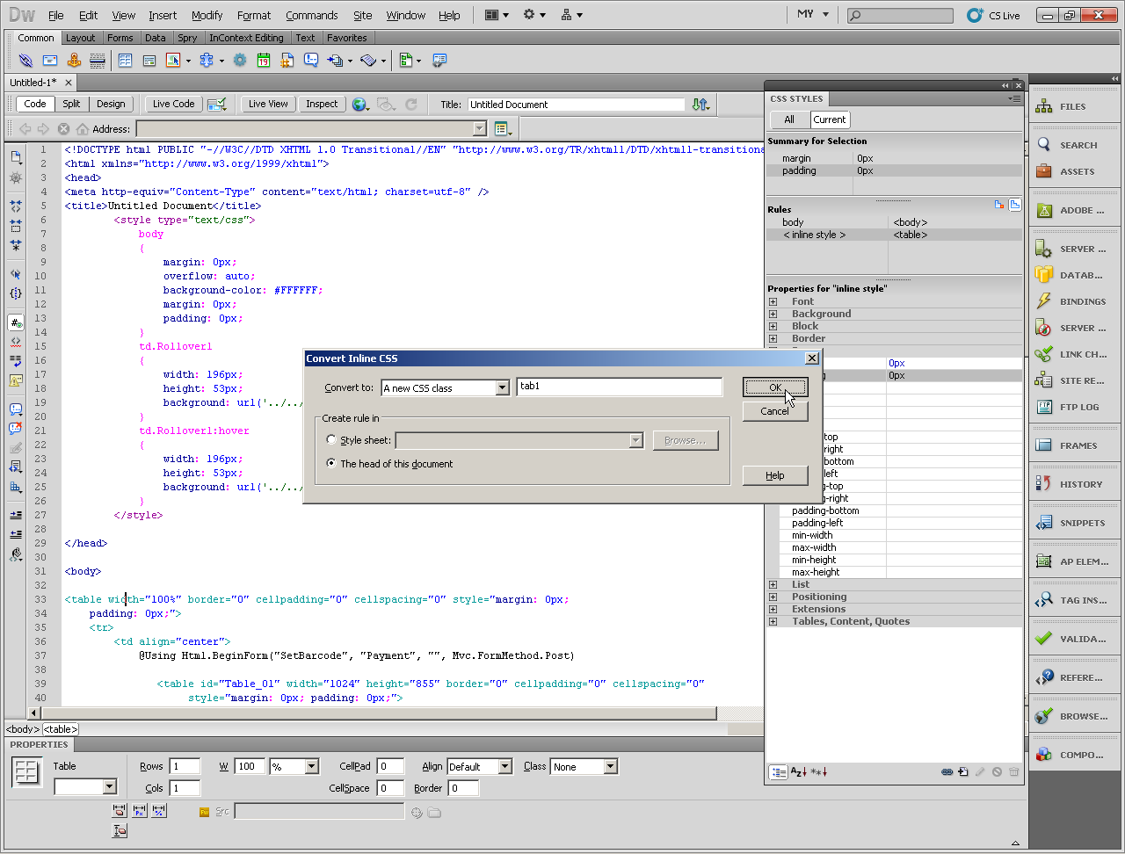Click the File Management icon beside title
1125x854 pixels.
(x=700, y=105)
